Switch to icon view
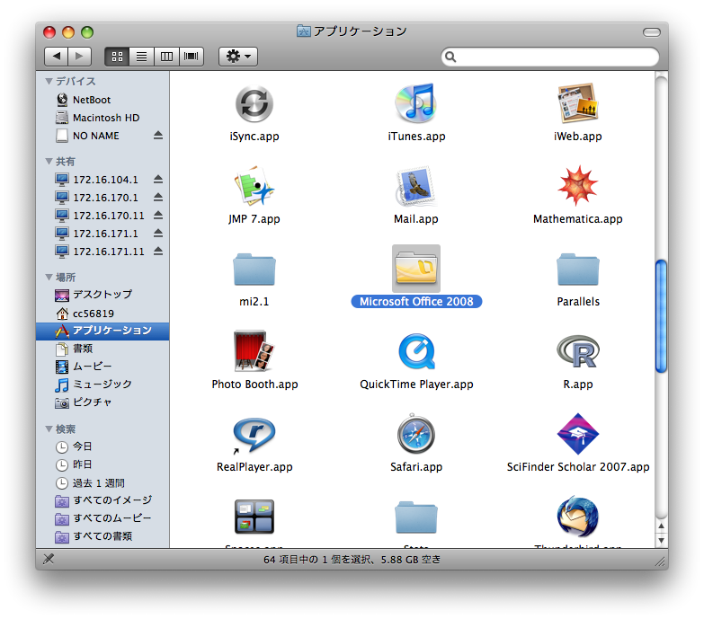704x619 pixels. [117, 57]
